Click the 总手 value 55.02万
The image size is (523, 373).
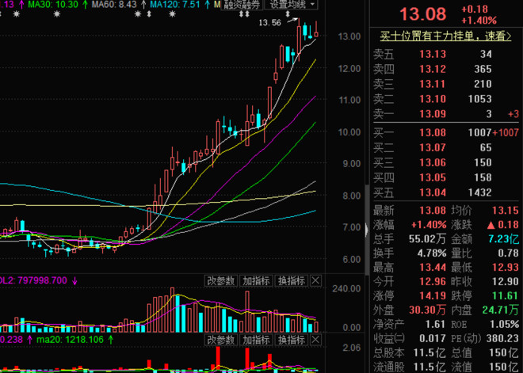click(x=427, y=238)
